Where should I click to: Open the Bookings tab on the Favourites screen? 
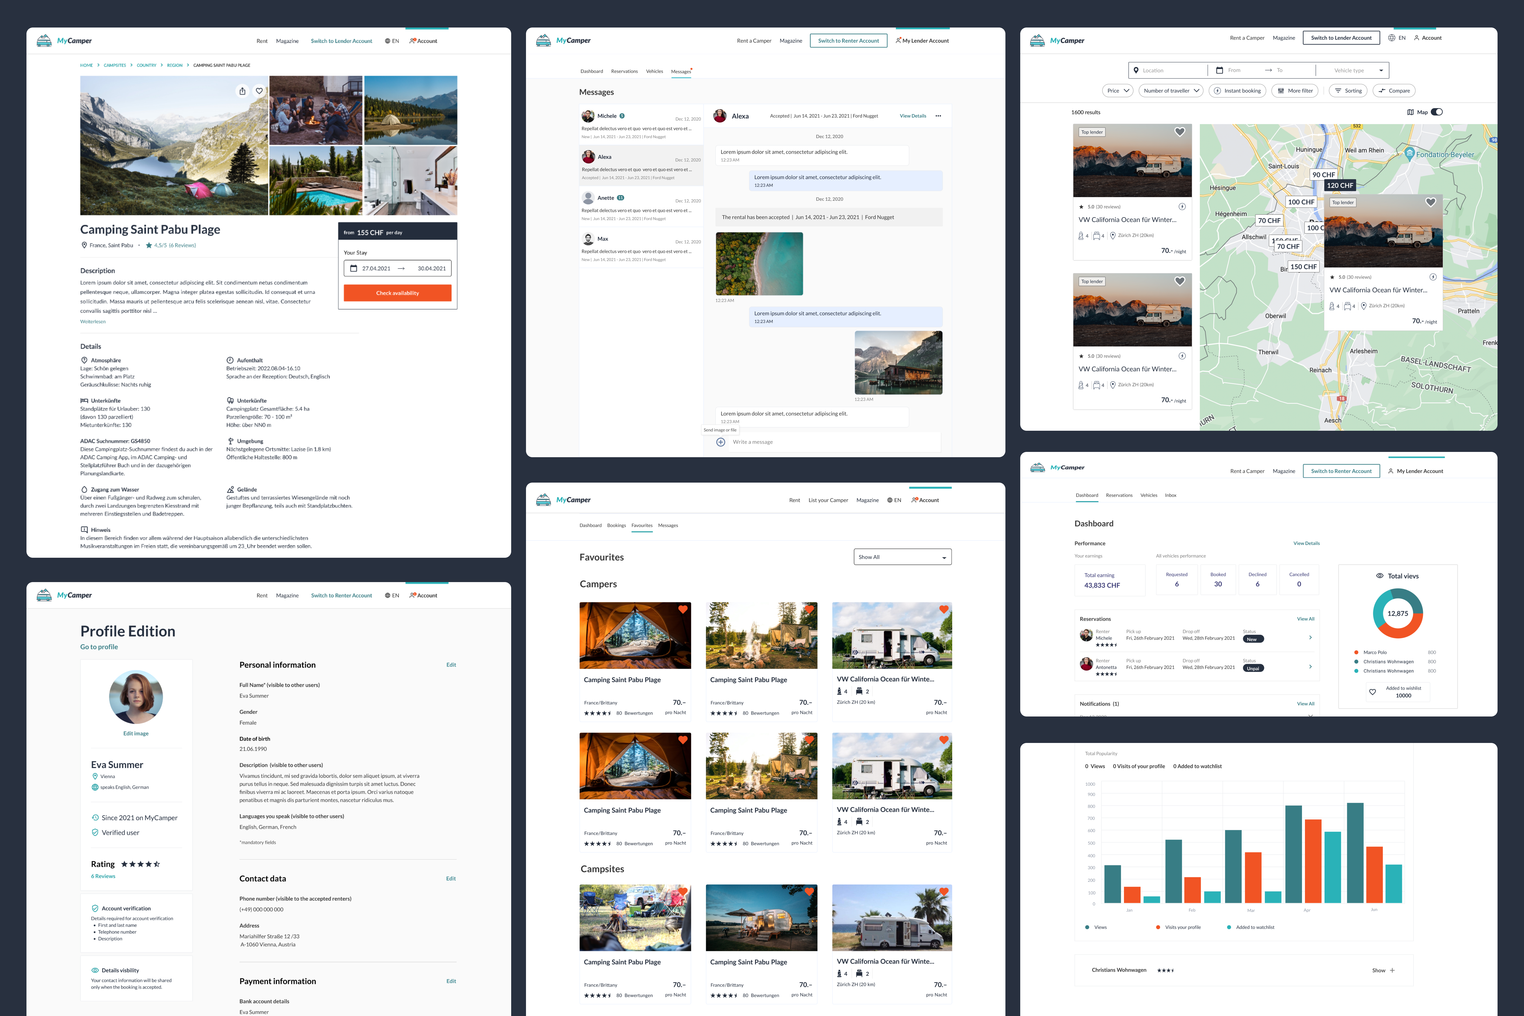(616, 525)
